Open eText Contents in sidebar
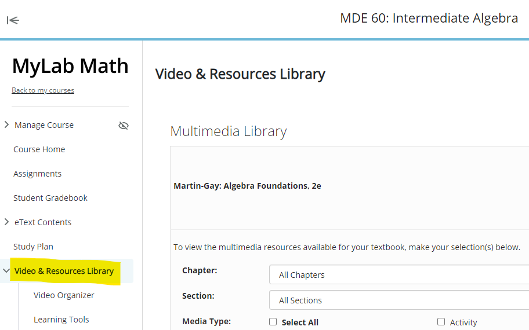Image resolution: width=529 pixels, height=330 pixels. (43, 222)
